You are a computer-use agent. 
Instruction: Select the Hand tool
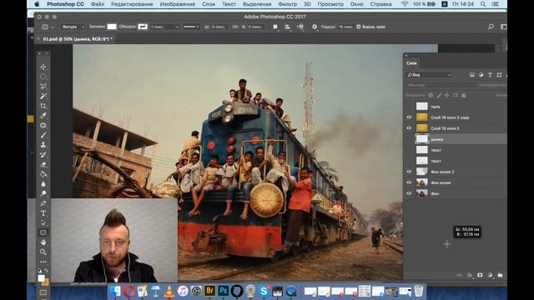[43, 242]
